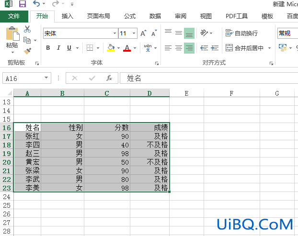Viewport: 298px width, 236px height.
Task: Apply cell borders button
Action: pos(90,48)
